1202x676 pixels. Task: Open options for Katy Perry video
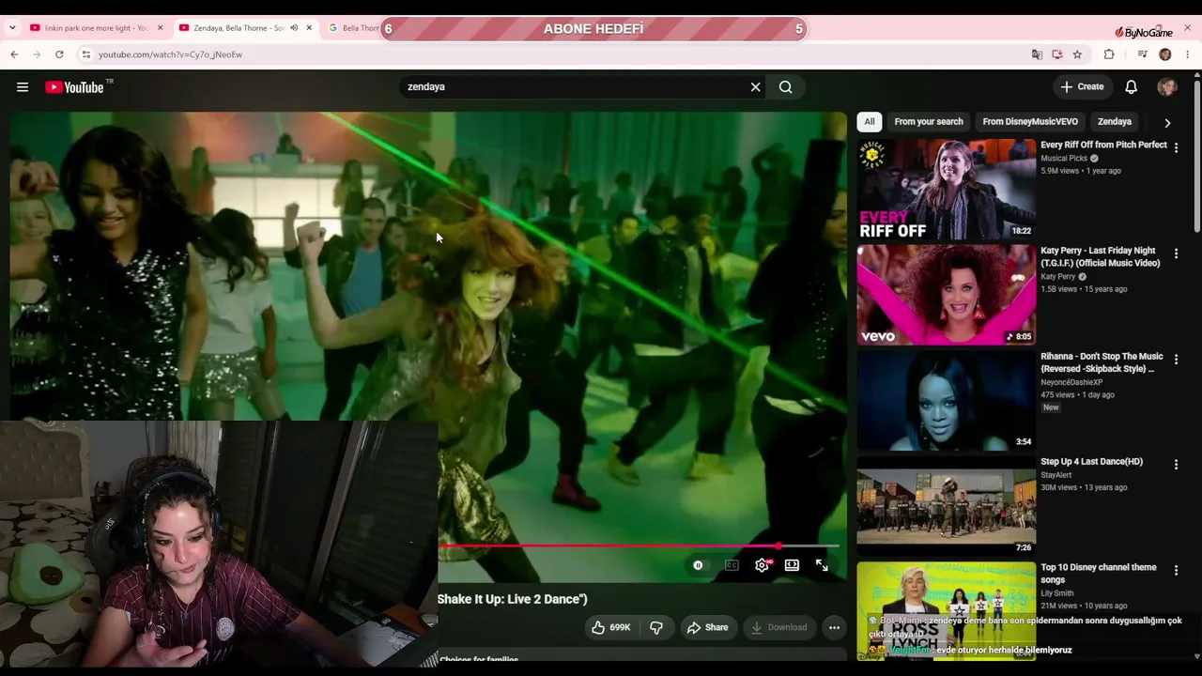1176,253
